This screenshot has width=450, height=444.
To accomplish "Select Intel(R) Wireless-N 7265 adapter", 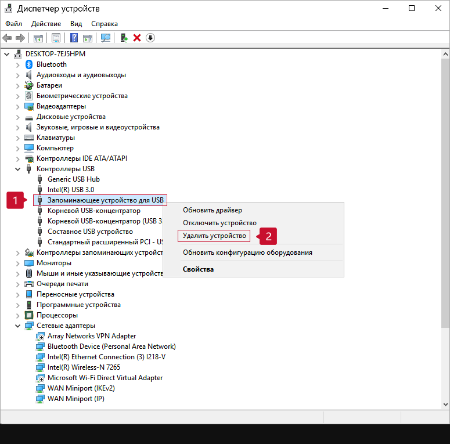I will (x=84, y=367).
